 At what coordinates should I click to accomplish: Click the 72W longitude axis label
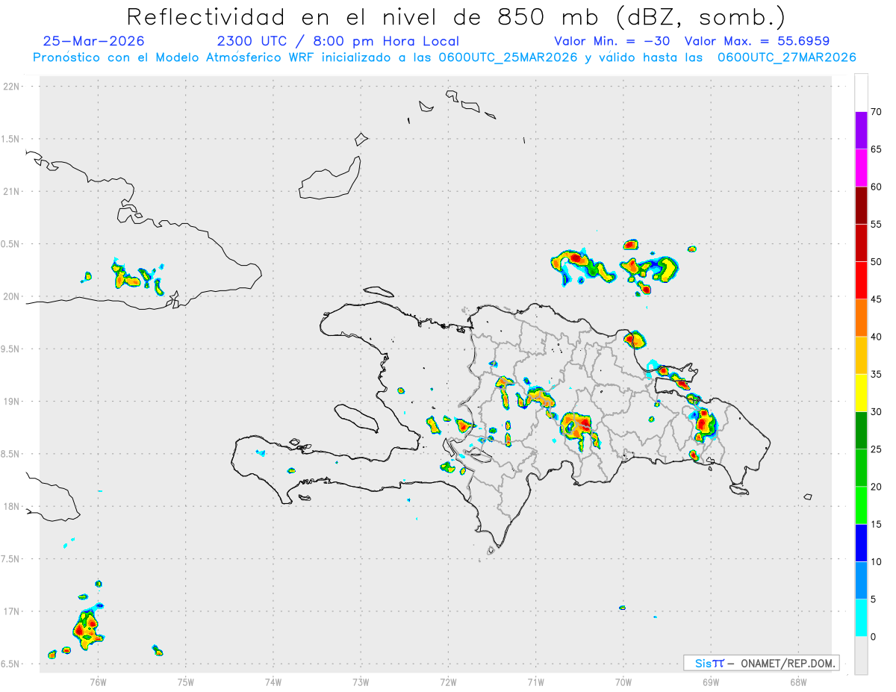click(448, 682)
